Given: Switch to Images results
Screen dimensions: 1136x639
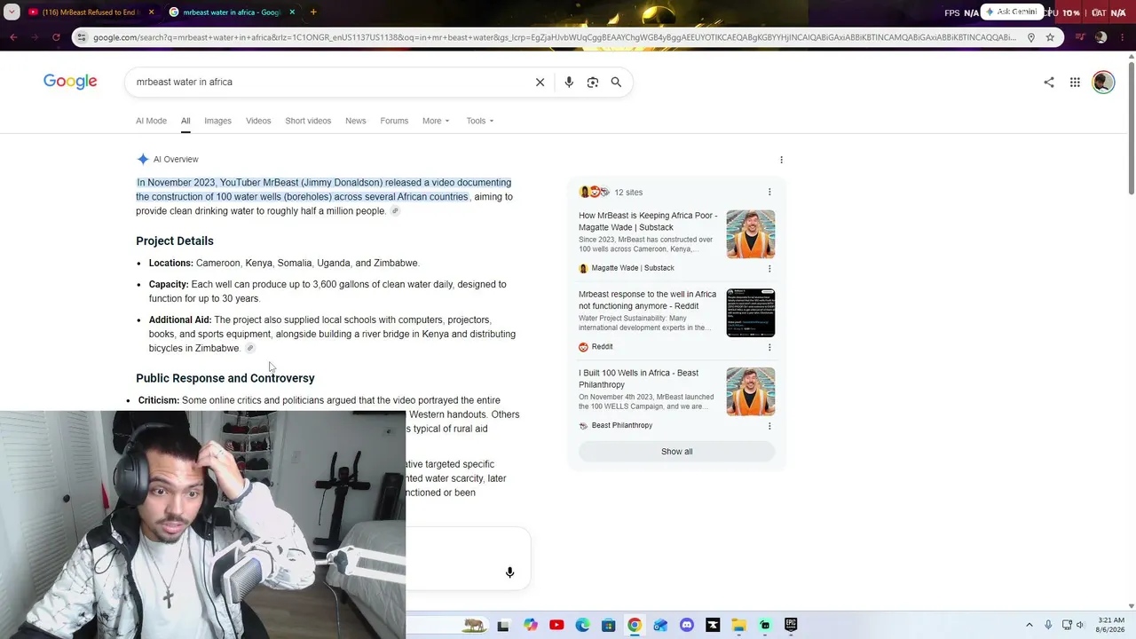Looking at the screenshot, I should pyautogui.click(x=217, y=121).
